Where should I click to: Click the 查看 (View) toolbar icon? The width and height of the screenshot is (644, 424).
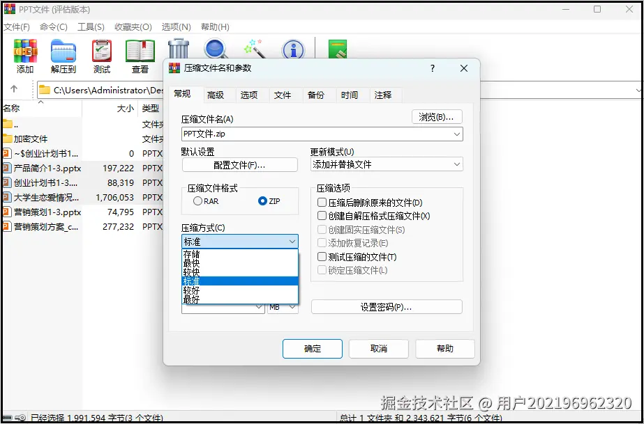click(x=140, y=56)
